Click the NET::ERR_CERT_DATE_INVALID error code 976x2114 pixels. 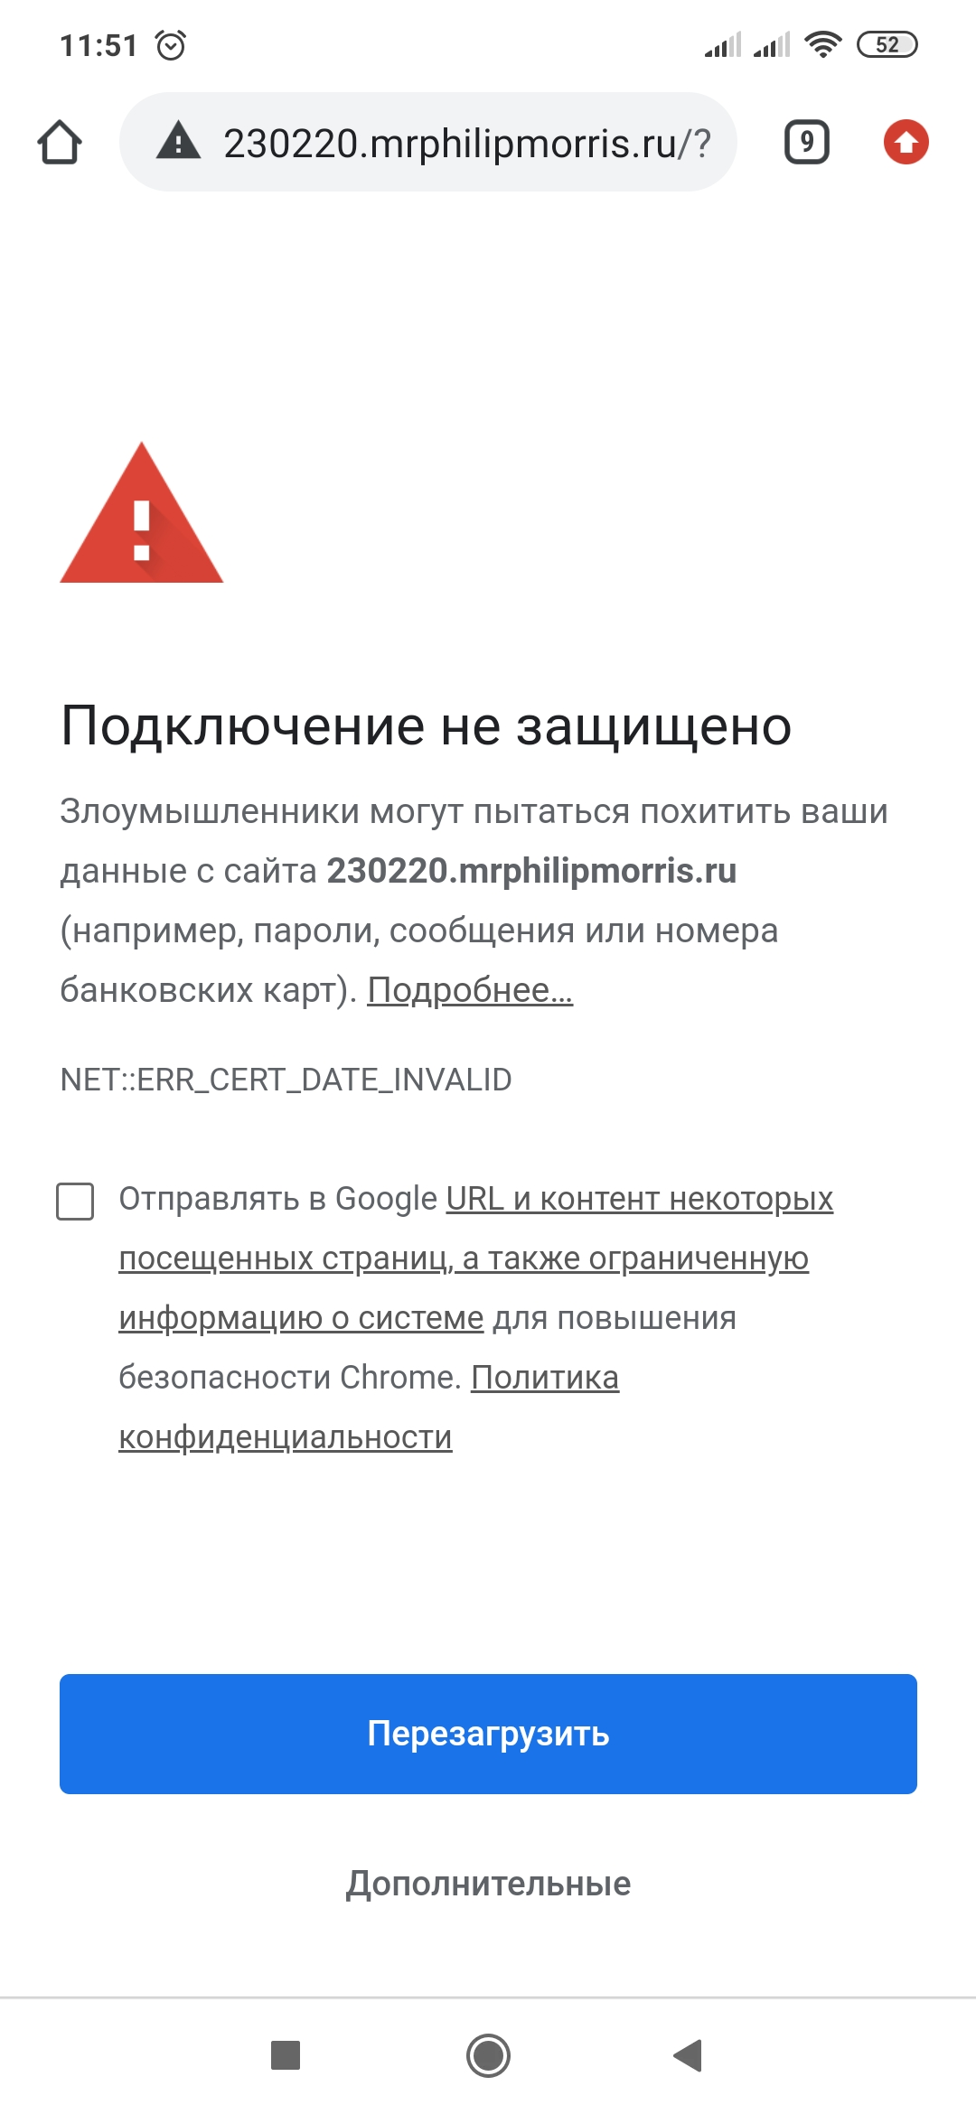[286, 1080]
